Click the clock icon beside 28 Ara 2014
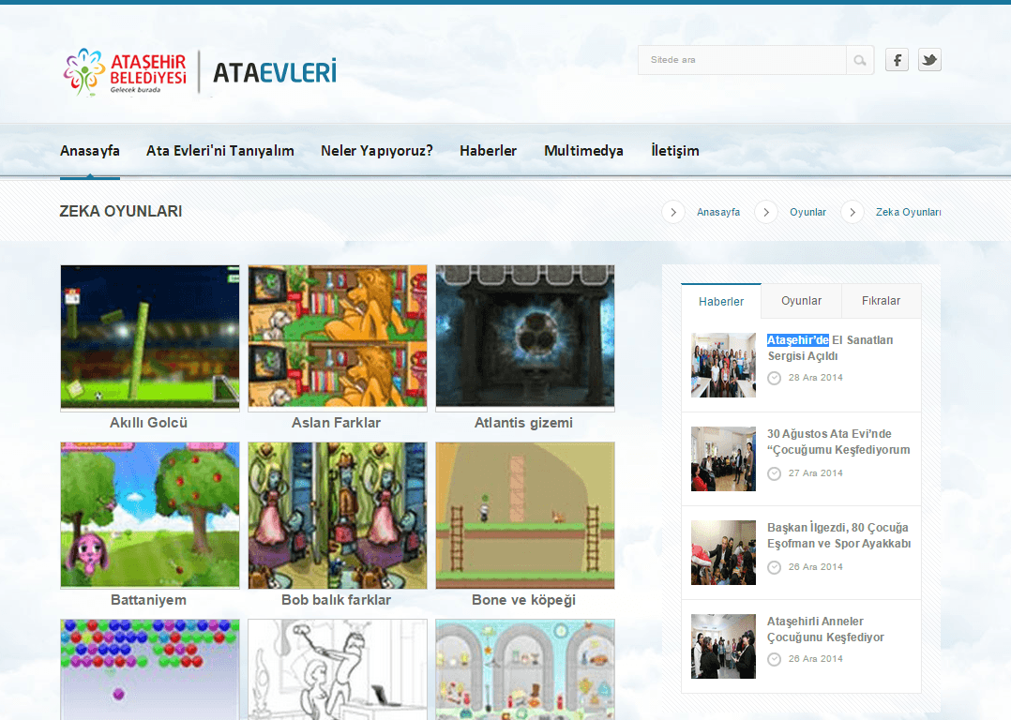The height and width of the screenshot is (720, 1011). [x=775, y=379]
